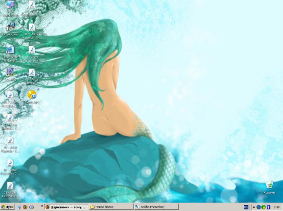
Task: Click the blue gear-shaped tray icon
Action: pos(259,207)
